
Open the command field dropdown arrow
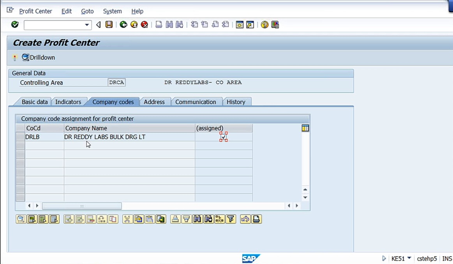(87, 25)
